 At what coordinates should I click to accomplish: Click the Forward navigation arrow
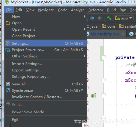point(100,18)
